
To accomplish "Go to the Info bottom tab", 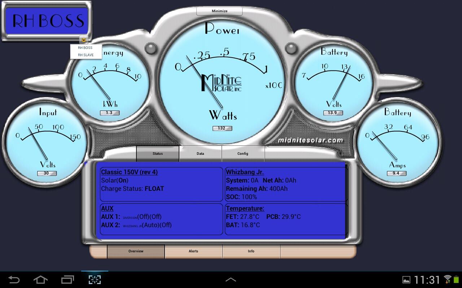I will point(251,251).
